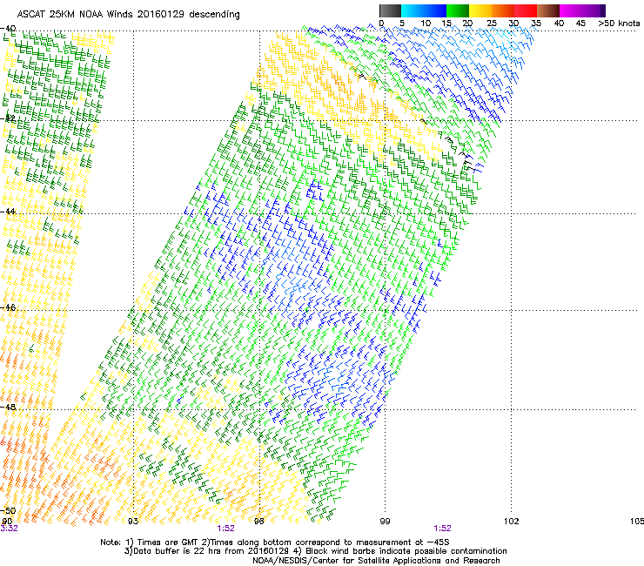Image resolution: width=644 pixels, height=566 pixels.
Task: Click the -40 latitude axis label
Action: point(8,29)
